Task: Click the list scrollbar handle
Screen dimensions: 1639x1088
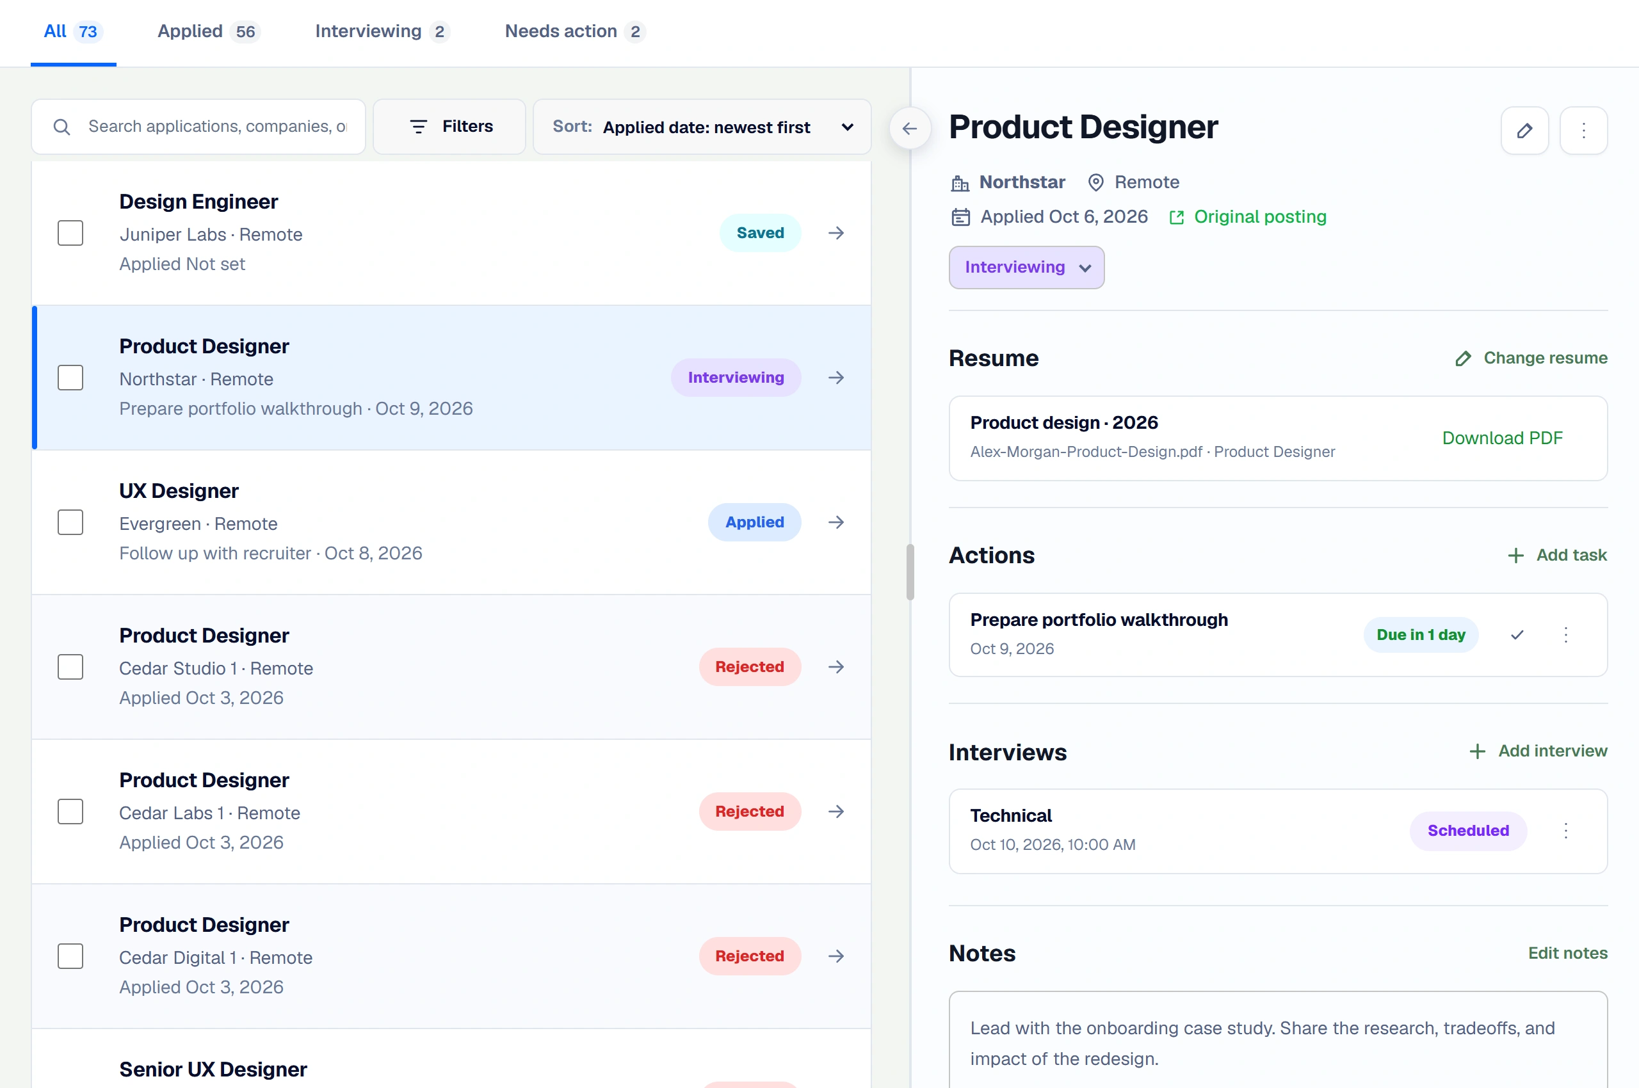Action: point(910,572)
